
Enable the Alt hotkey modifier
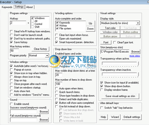pyautogui.click(x=32, y=21)
